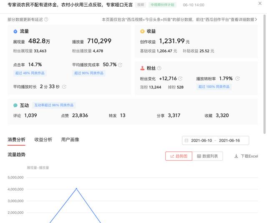The image size is (267, 223).
Task: Click the question mark icon beside 粉丝
Action: pyautogui.click(x=159, y=68)
